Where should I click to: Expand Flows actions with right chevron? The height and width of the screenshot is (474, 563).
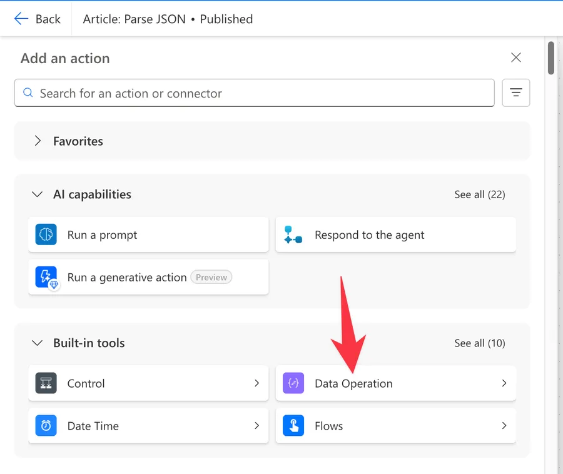(x=504, y=426)
